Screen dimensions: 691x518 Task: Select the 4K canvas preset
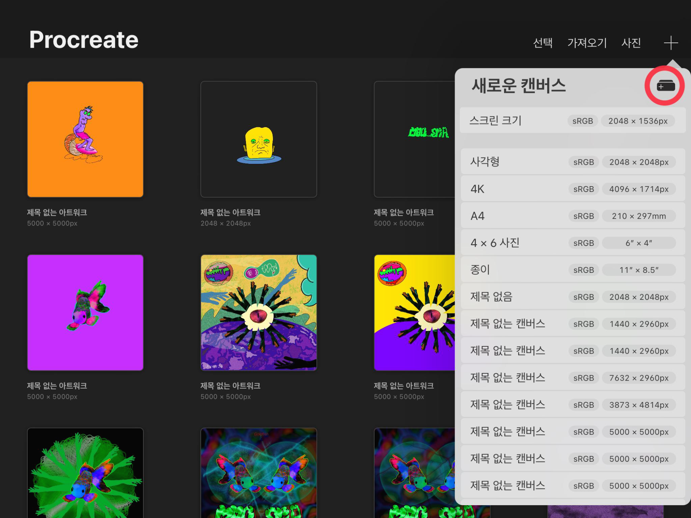tap(572, 189)
